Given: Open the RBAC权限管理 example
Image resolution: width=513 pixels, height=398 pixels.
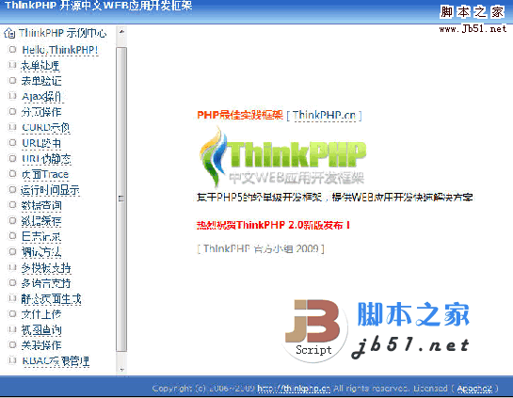Looking at the screenshot, I should click(x=56, y=361).
